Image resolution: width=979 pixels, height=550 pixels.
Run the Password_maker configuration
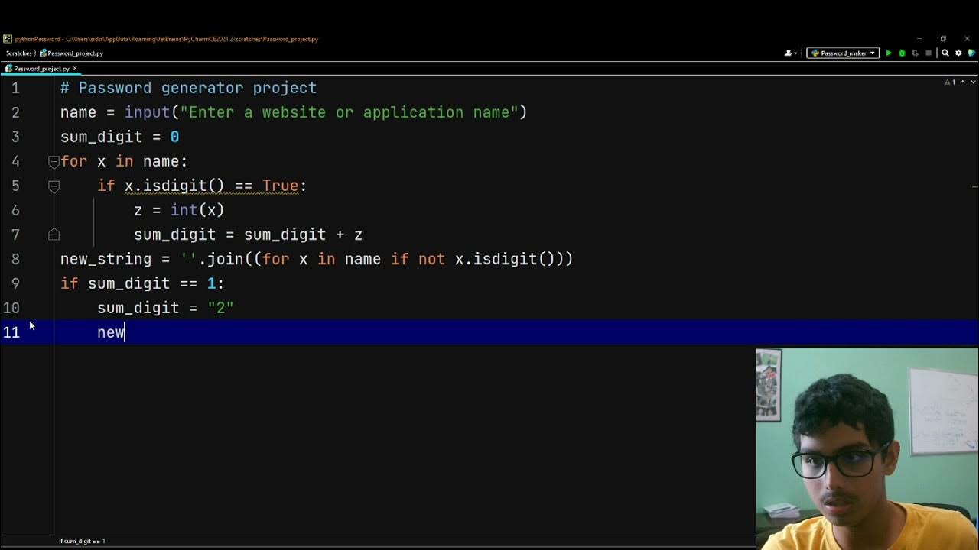pos(889,53)
